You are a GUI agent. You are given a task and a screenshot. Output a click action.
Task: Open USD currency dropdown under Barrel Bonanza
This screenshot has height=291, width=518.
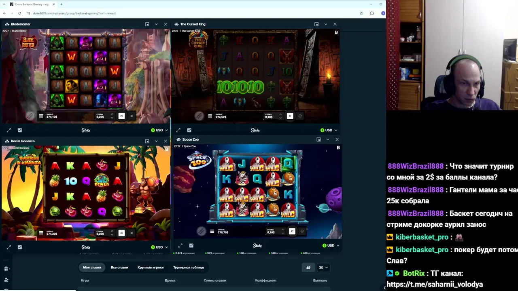[159, 247]
